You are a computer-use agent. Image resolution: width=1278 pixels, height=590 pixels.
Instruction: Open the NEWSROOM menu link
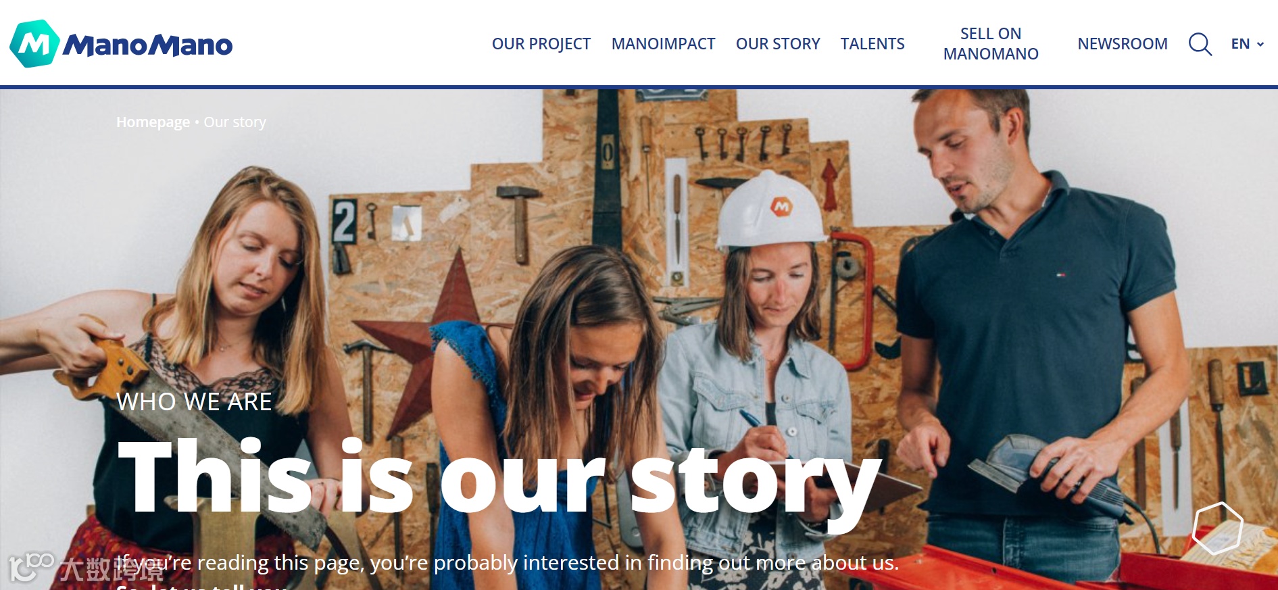tap(1123, 44)
